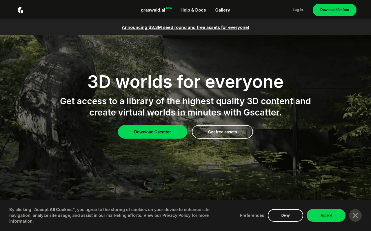Screen dimensions: 371x231
Task: Click the Log In link
Action: 298,10
